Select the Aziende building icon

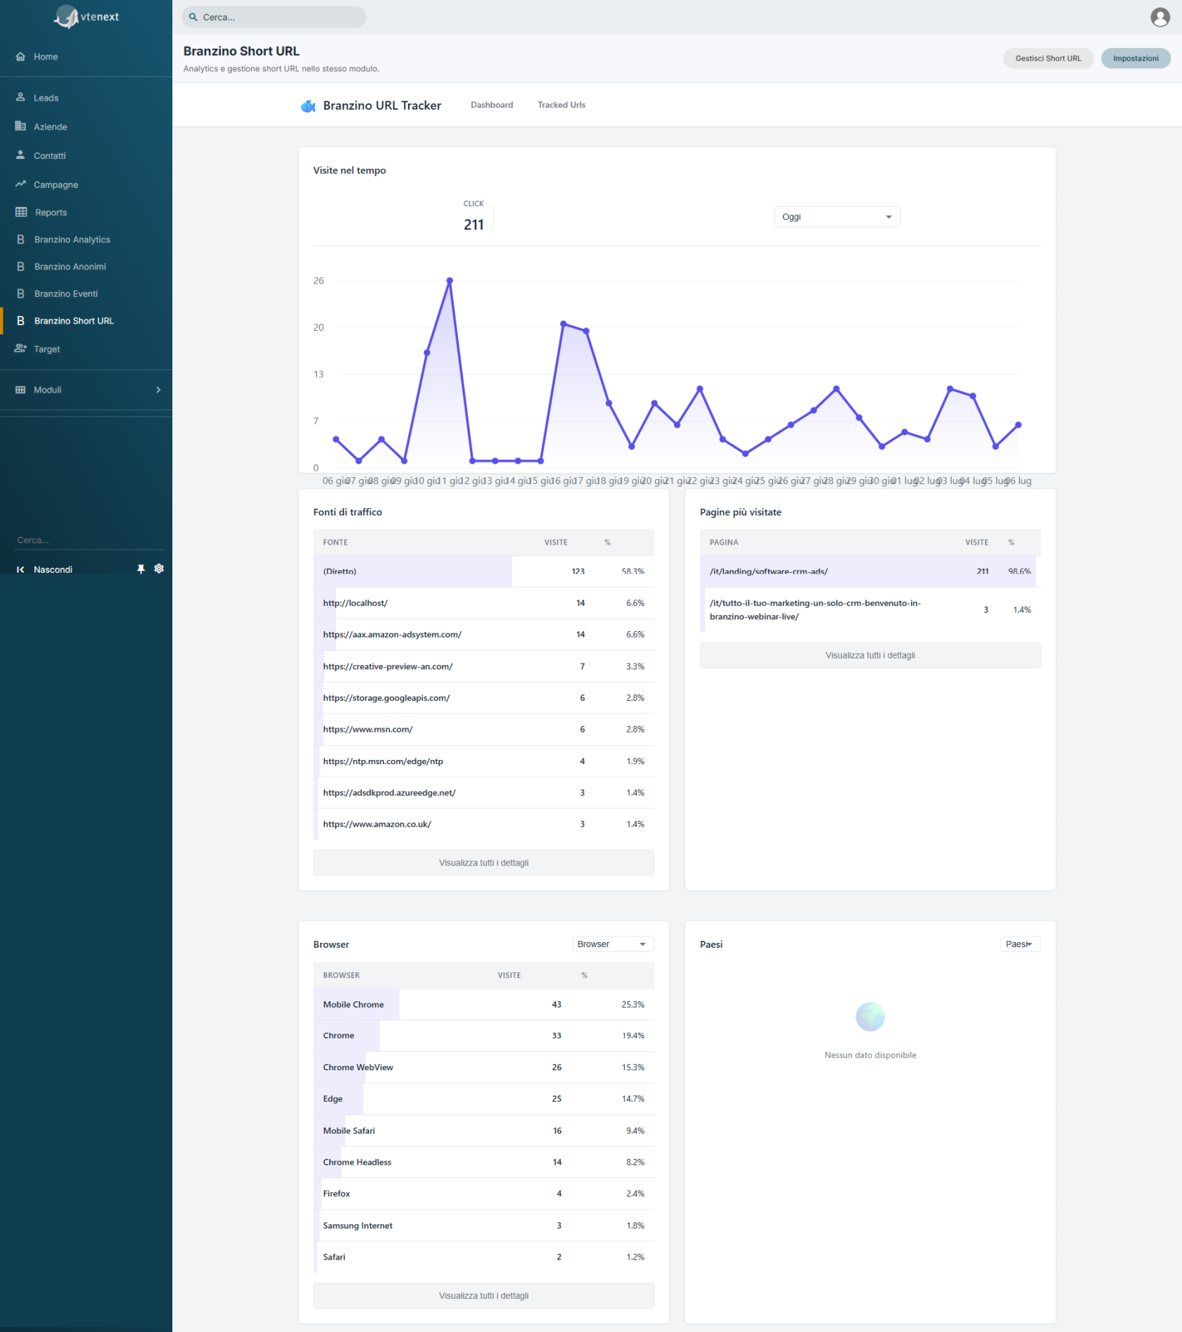tap(20, 126)
